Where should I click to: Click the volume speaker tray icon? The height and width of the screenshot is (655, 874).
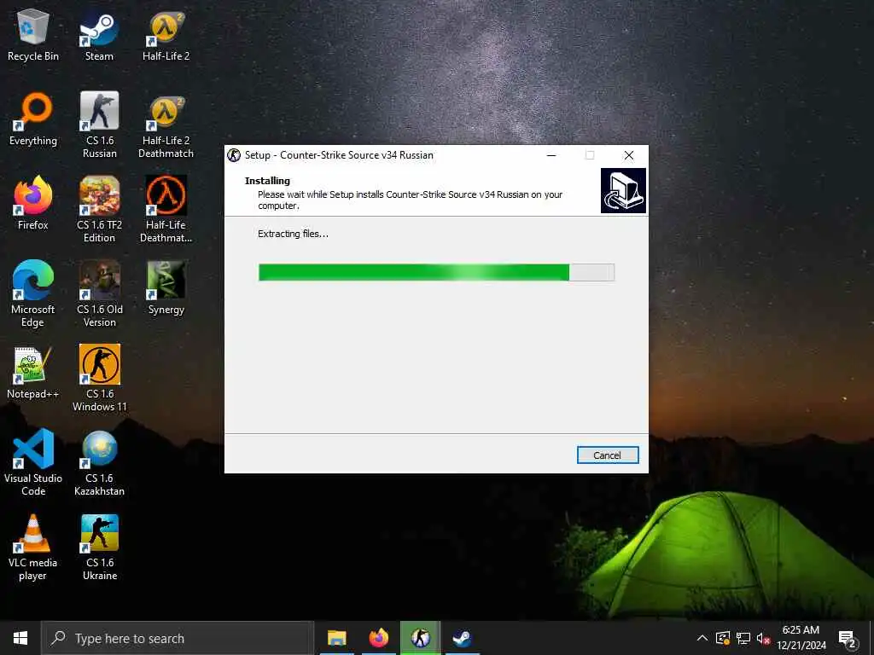pyautogui.click(x=763, y=638)
